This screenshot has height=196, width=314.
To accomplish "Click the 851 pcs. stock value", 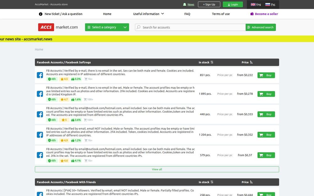I will pos(205,75).
